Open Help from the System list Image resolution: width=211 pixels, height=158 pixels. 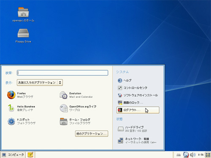pyautogui.click(x=124, y=80)
